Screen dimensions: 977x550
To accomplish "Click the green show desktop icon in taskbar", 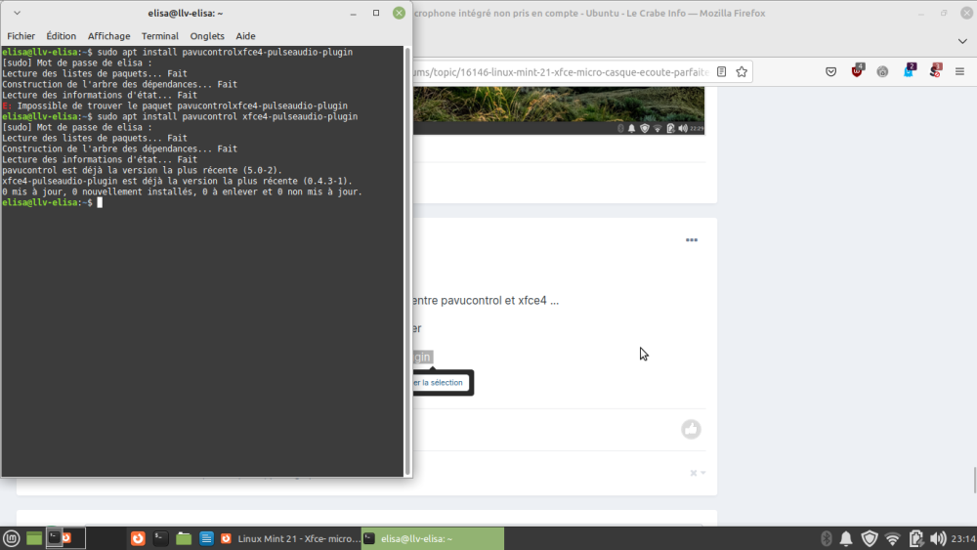I will pyautogui.click(x=34, y=538).
